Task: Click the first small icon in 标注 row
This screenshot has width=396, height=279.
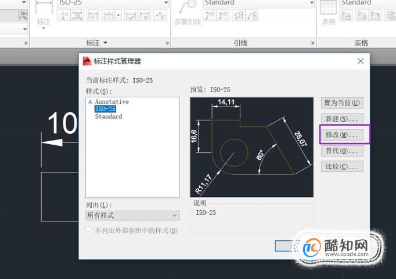Action: point(63,16)
